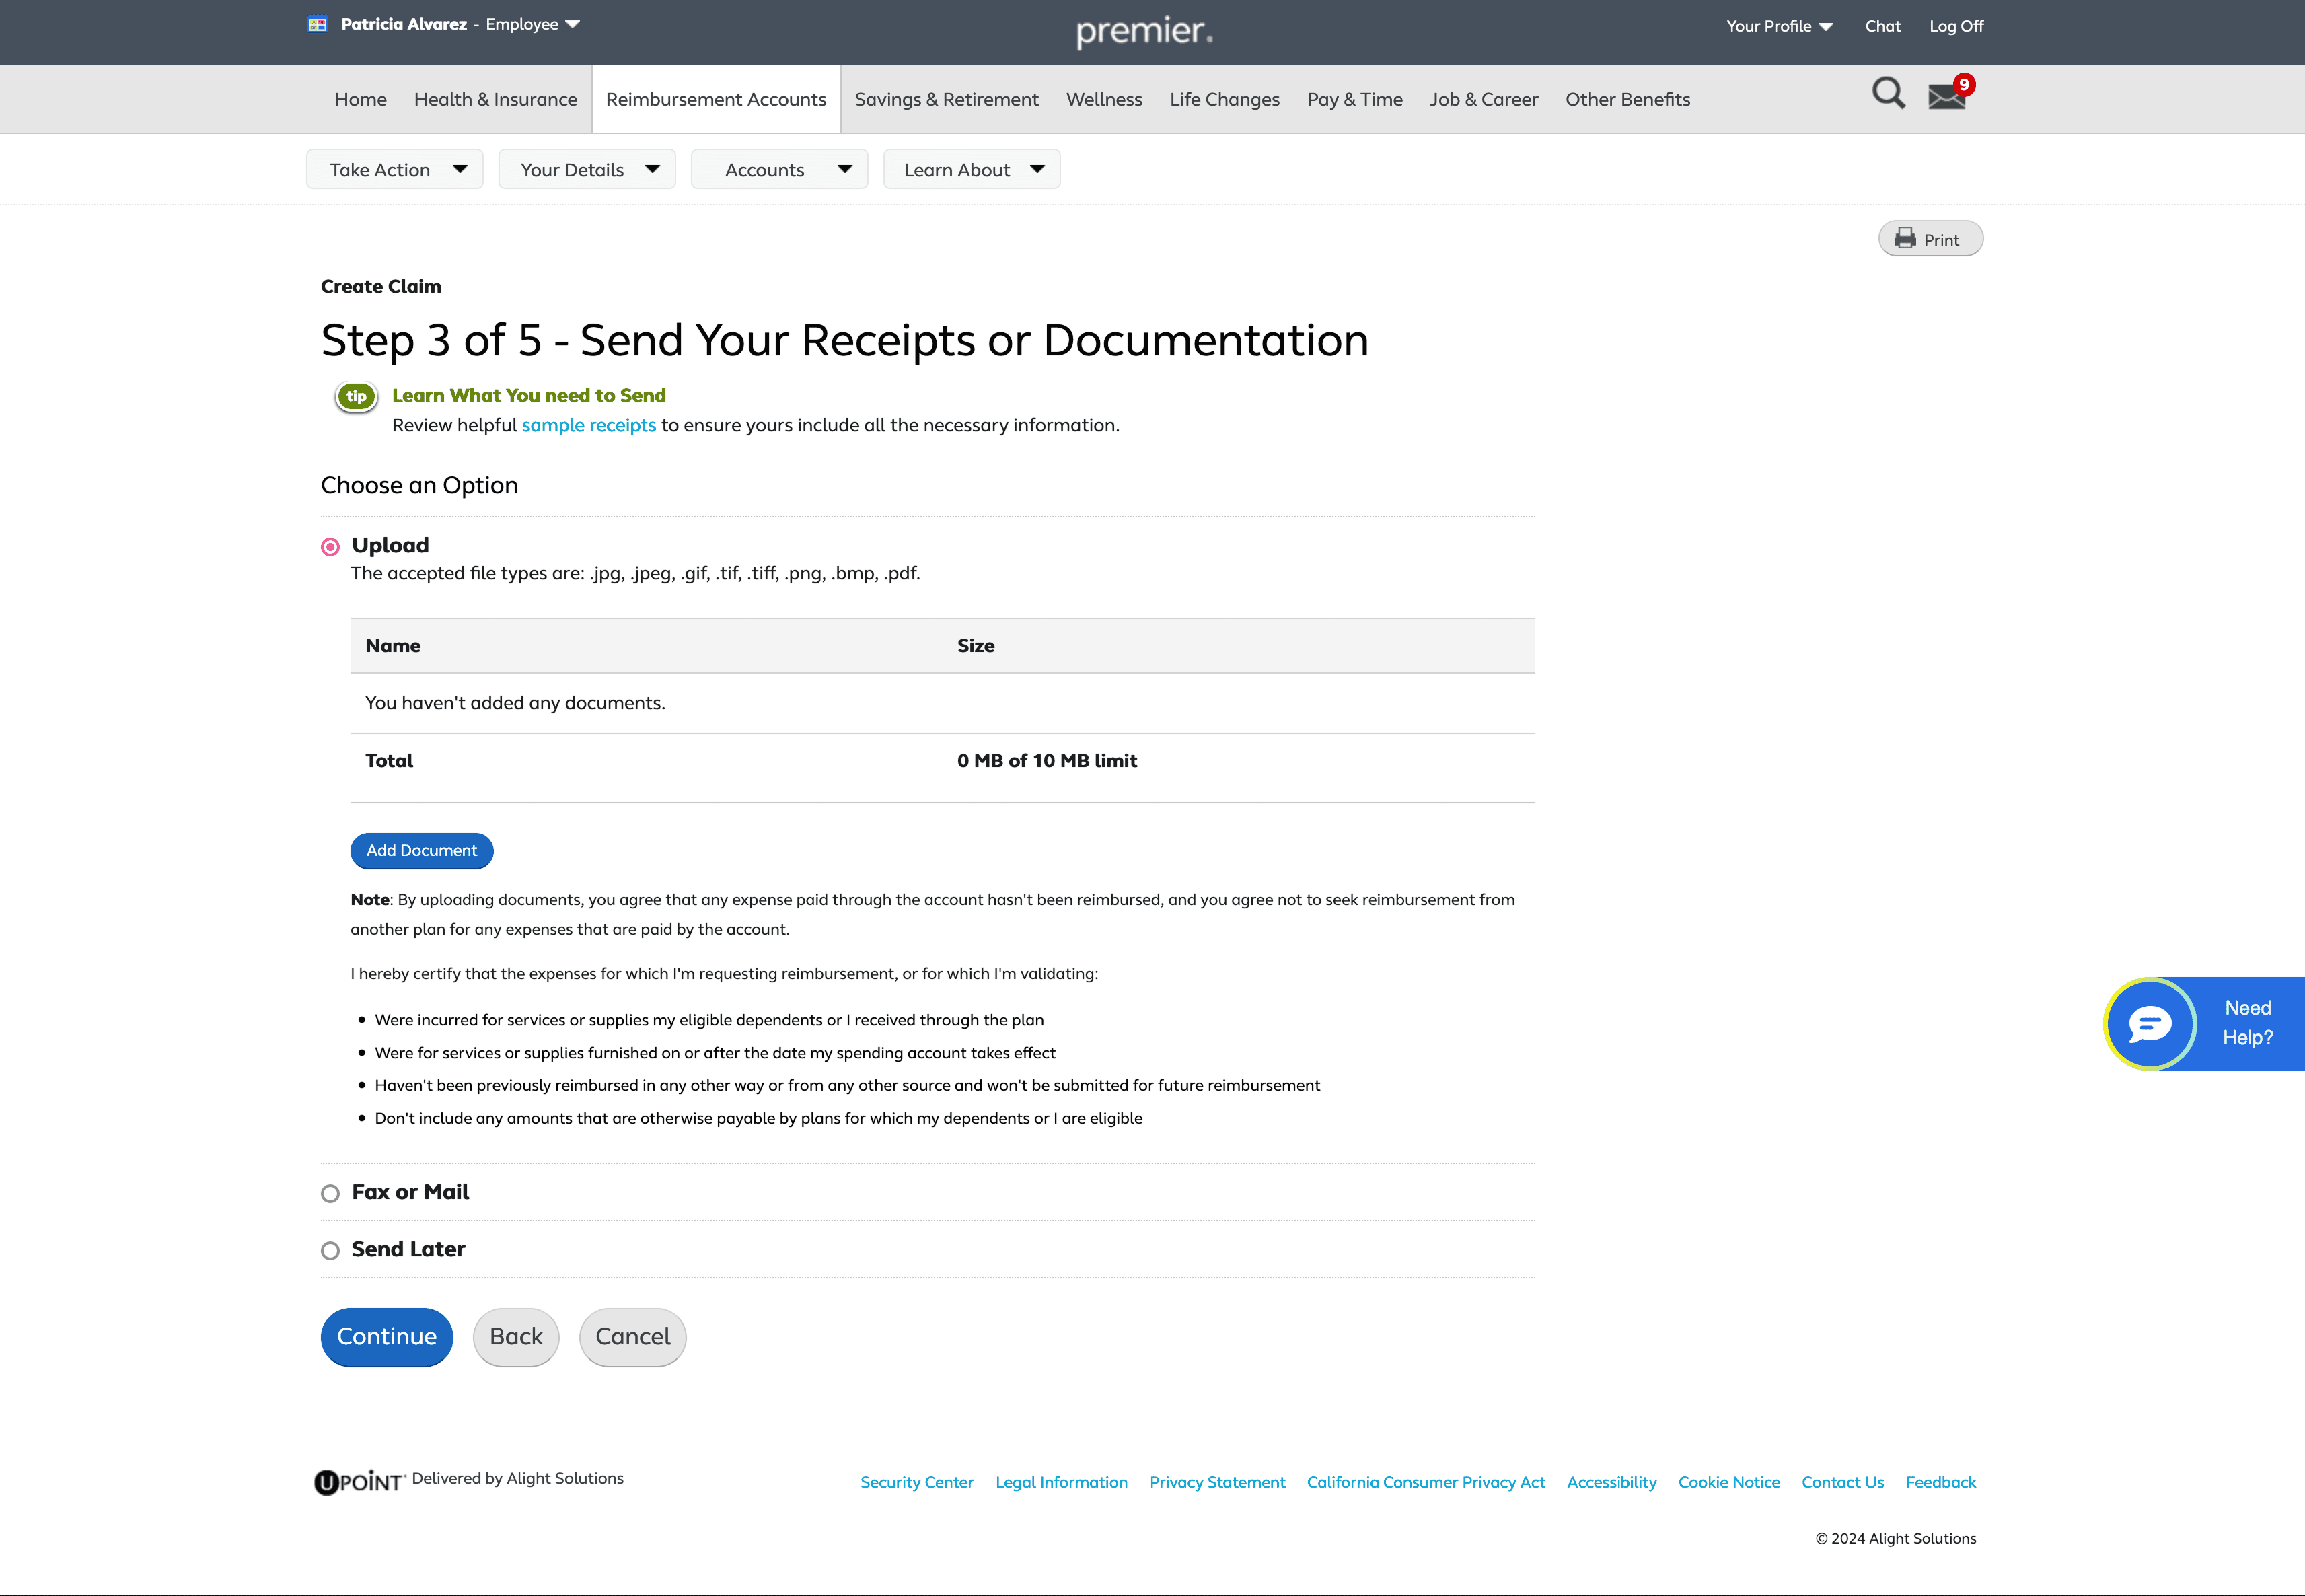Image resolution: width=2305 pixels, height=1596 pixels.
Task: Switch to Savings & Retirement tab
Action: click(x=946, y=99)
